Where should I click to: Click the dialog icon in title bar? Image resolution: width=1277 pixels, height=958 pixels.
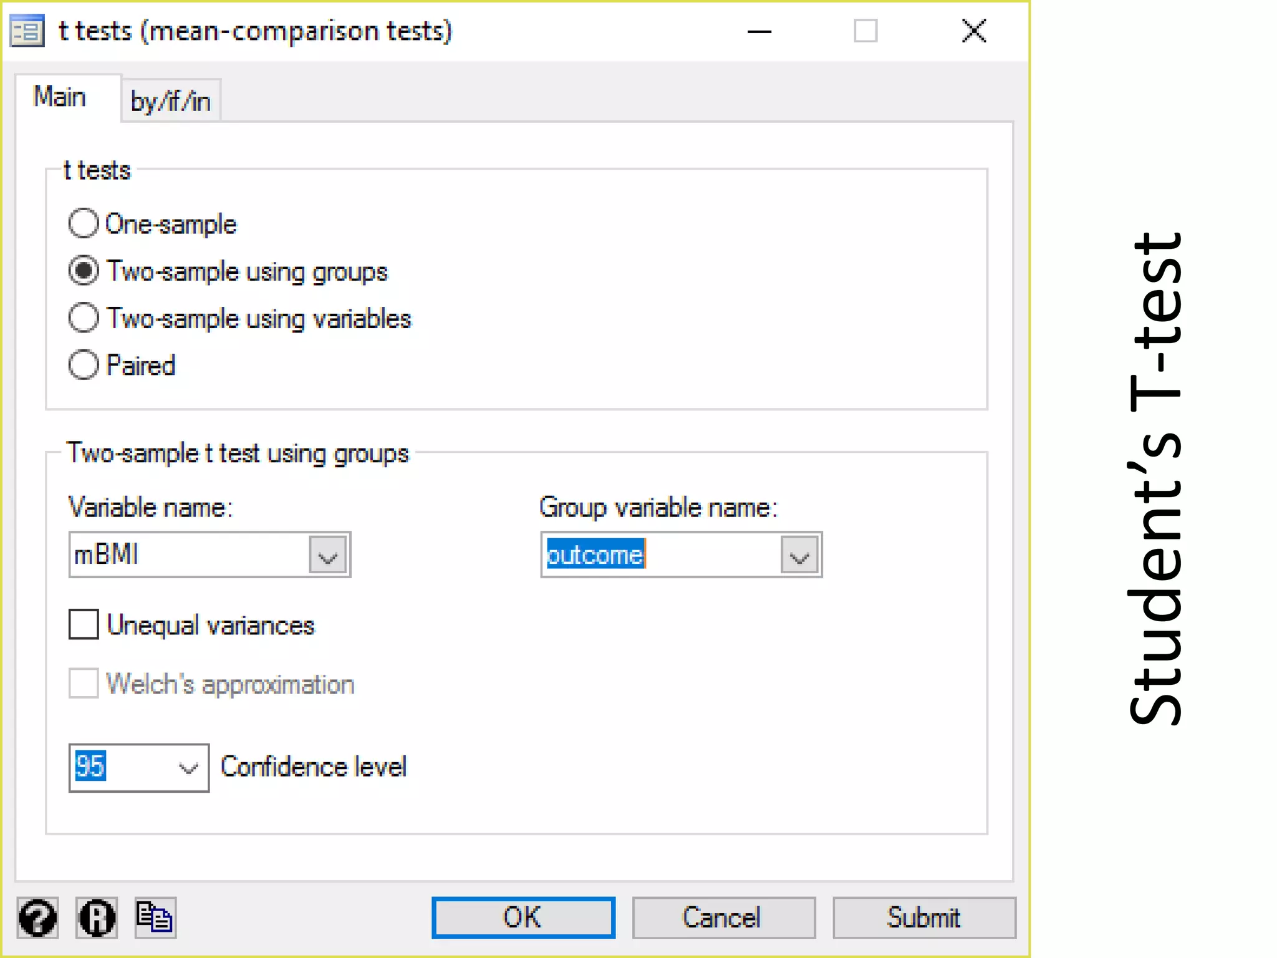coord(27,31)
